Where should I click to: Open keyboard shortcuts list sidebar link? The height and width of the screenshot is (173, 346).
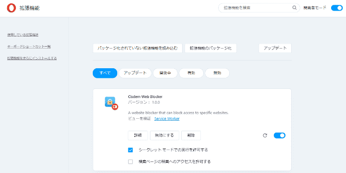coord(29,47)
